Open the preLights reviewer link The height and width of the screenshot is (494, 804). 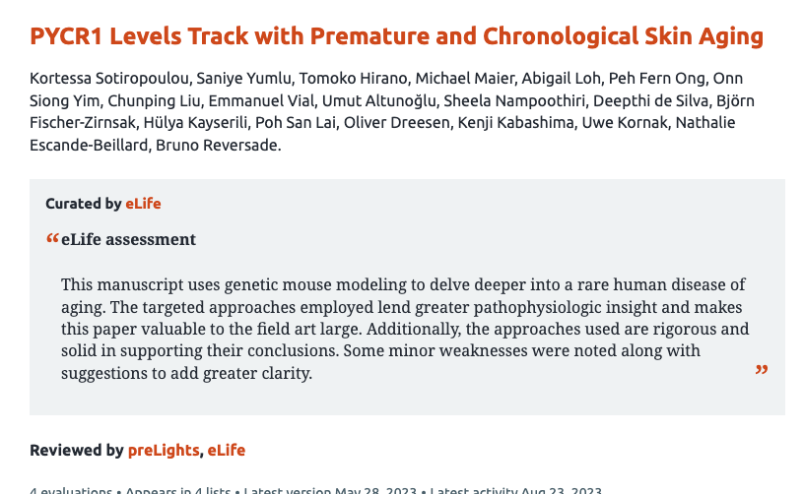click(x=164, y=450)
